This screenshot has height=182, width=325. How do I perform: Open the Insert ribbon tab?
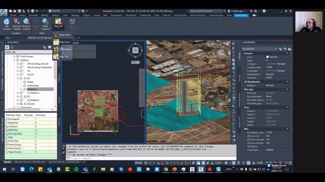22,15
